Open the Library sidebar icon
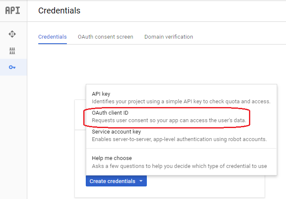The height and width of the screenshot is (199, 286). [x=12, y=51]
